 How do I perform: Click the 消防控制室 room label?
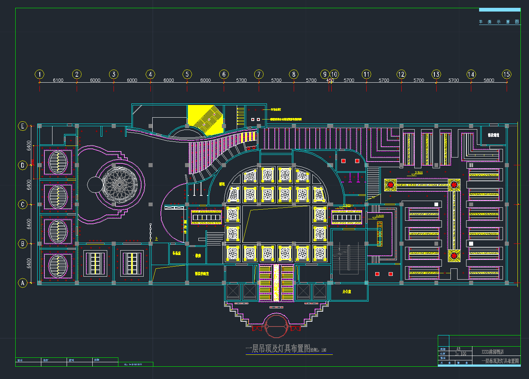coord(202,274)
